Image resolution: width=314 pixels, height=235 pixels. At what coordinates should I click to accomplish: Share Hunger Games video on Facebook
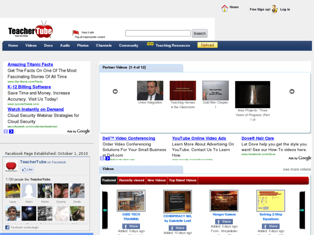pos(224,222)
